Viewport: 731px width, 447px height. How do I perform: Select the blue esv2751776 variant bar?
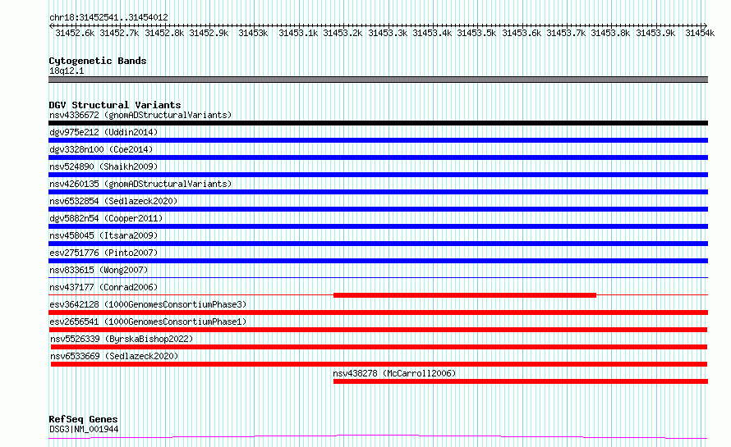378,261
